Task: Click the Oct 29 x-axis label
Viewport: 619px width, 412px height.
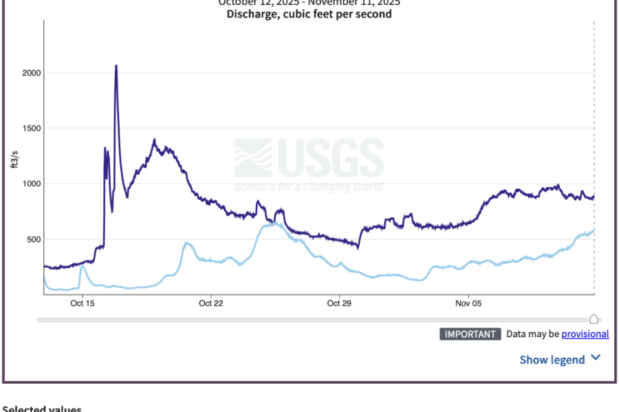Action: click(339, 303)
